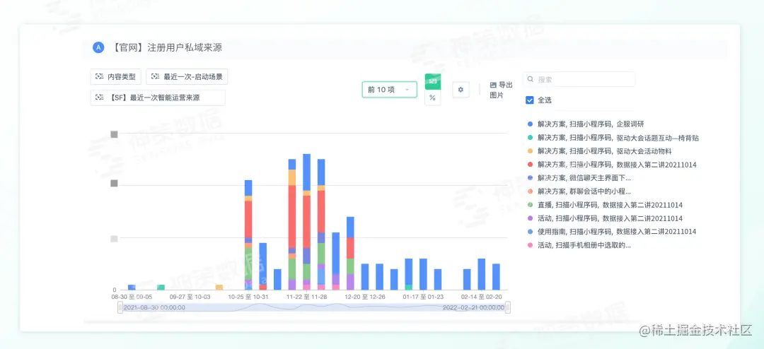Open the 前 10 项 dropdown
Screen dimensions: 764x349
coord(389,90)
